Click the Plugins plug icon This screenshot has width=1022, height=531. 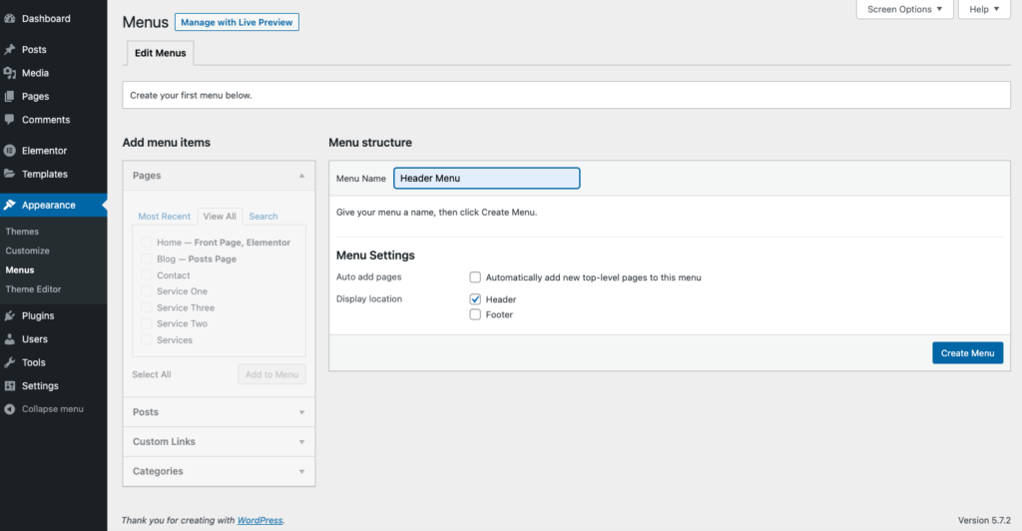10,316
